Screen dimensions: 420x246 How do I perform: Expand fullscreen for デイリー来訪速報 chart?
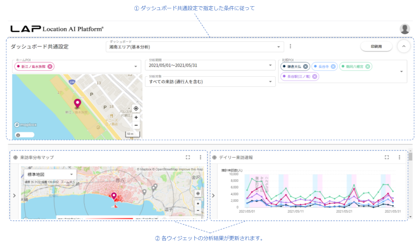pos(387,158)
